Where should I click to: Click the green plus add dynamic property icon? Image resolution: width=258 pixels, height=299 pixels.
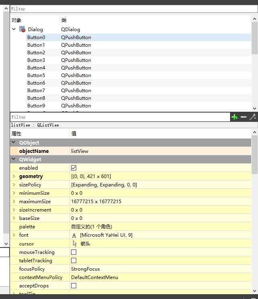(x=234, y=117)
